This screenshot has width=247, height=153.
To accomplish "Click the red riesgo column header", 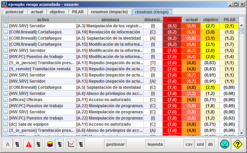I will pos(172,20).
